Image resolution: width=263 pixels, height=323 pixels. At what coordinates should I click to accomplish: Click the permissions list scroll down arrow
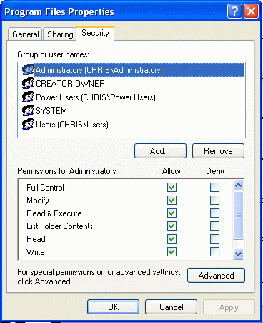tap(239, 254)
